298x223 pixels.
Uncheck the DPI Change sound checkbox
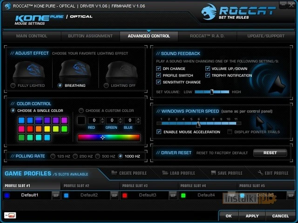pyautogui.click(x=159, y=69)
